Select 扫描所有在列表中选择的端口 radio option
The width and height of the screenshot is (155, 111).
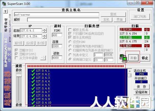(x=70, y=50)
